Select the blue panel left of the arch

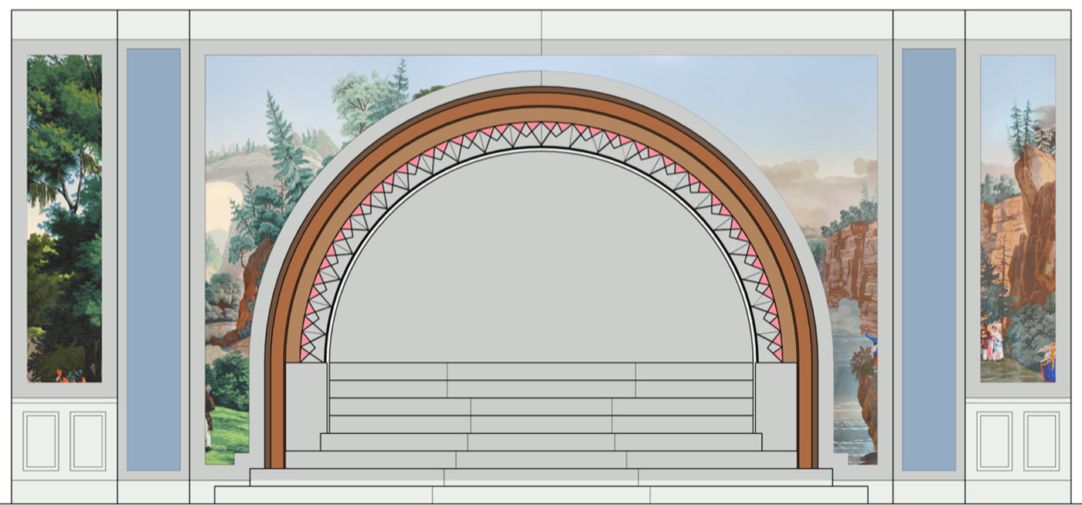153,259
